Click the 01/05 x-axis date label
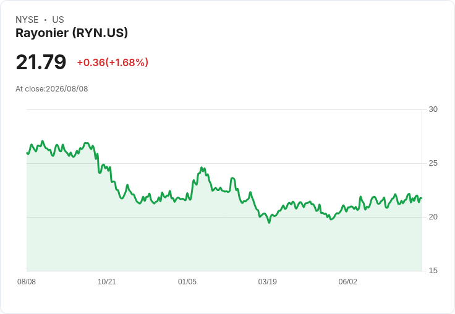This screenshot has width=455, height=314. [x=187, y=282]
